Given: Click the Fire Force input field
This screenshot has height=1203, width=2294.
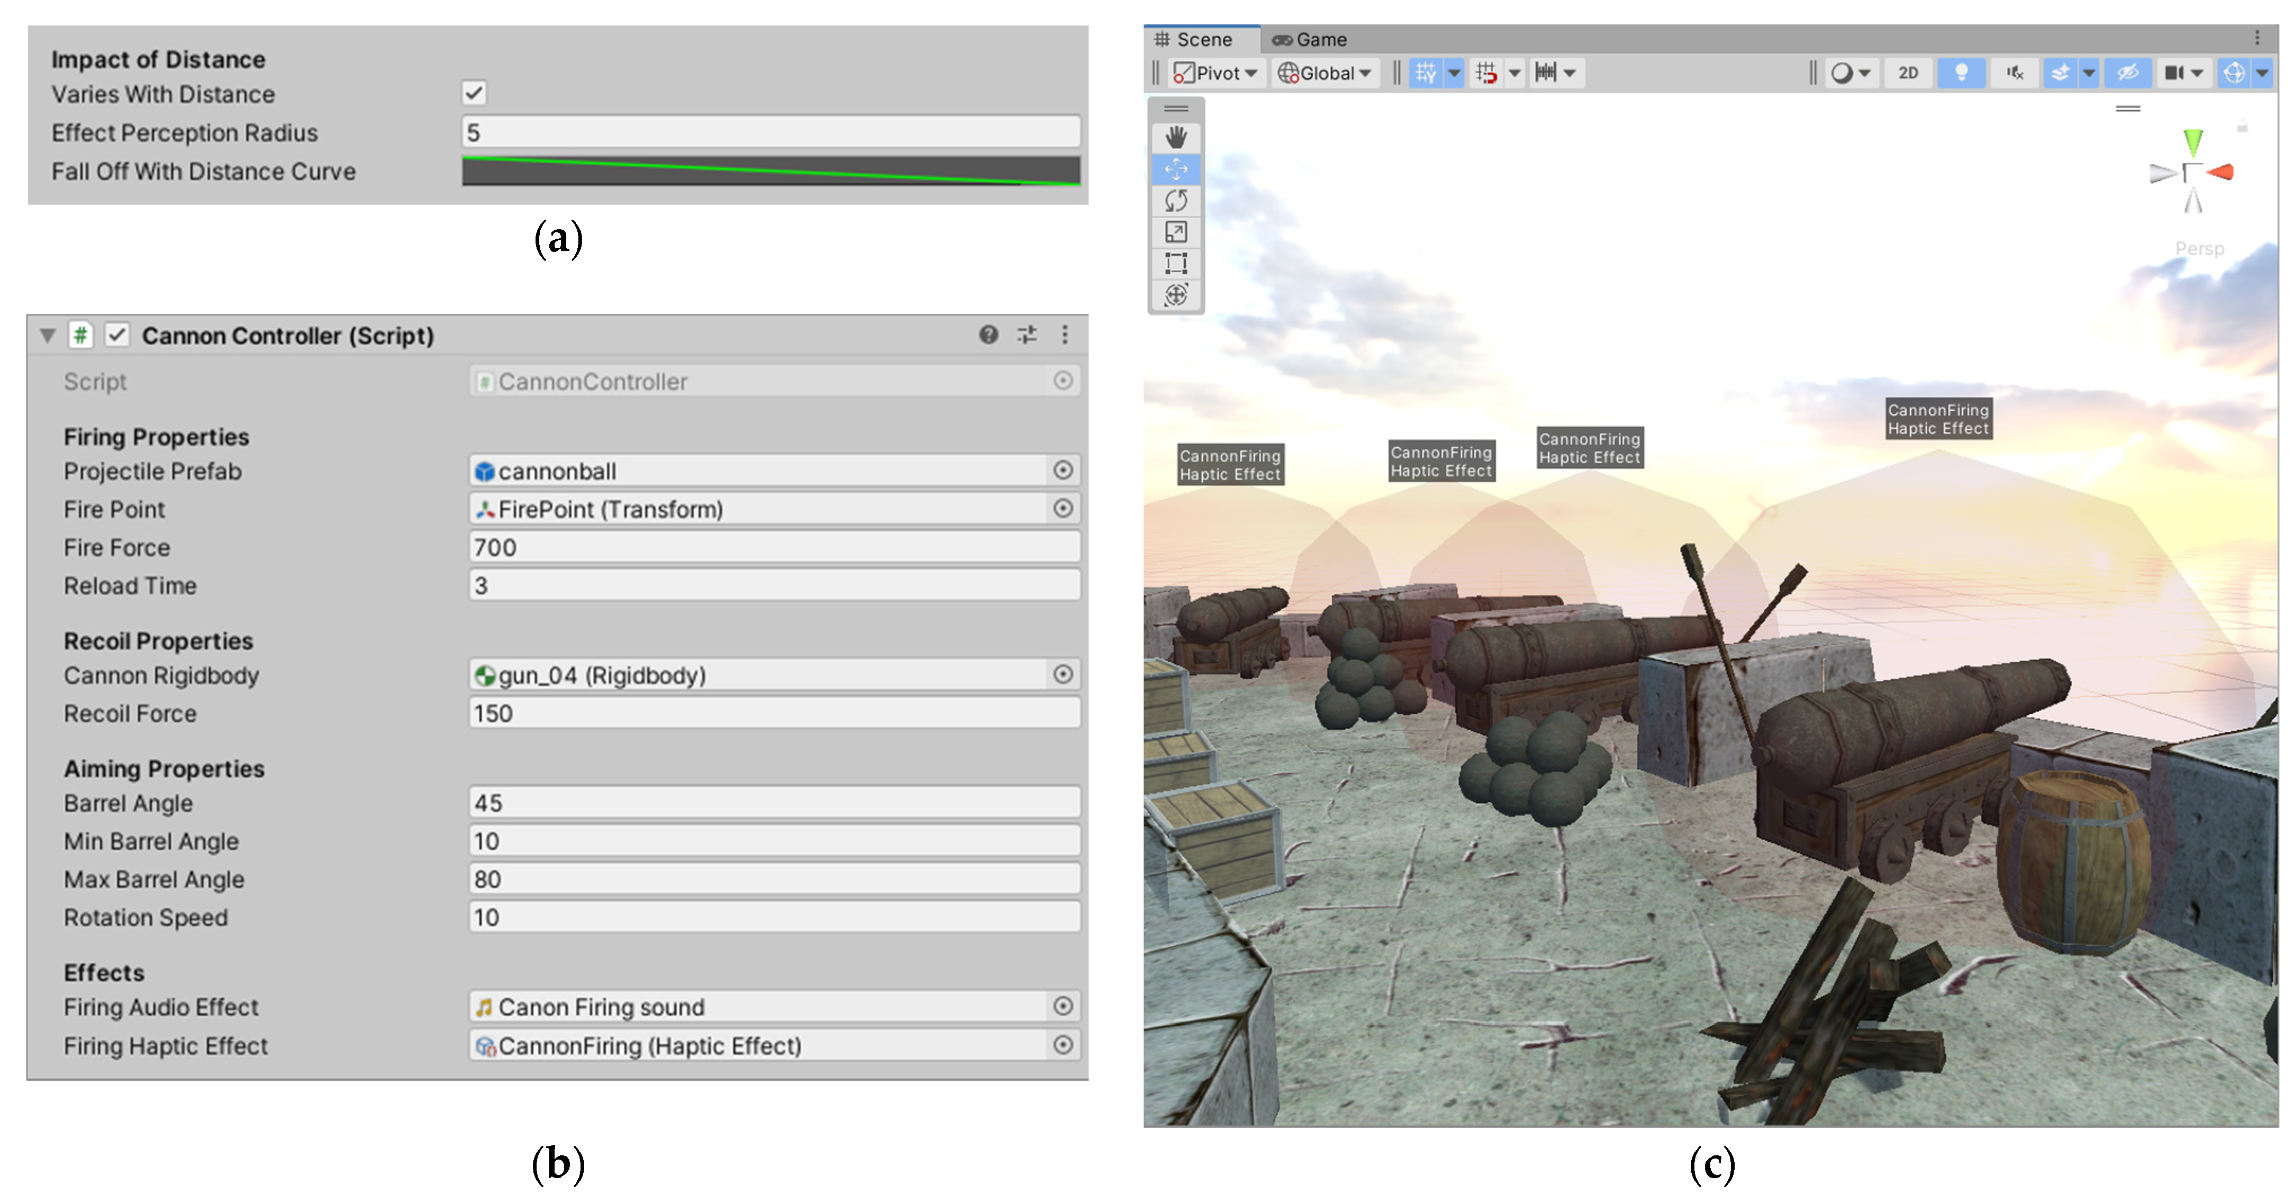Looking at the screenshot, I should tap(774, 547).
